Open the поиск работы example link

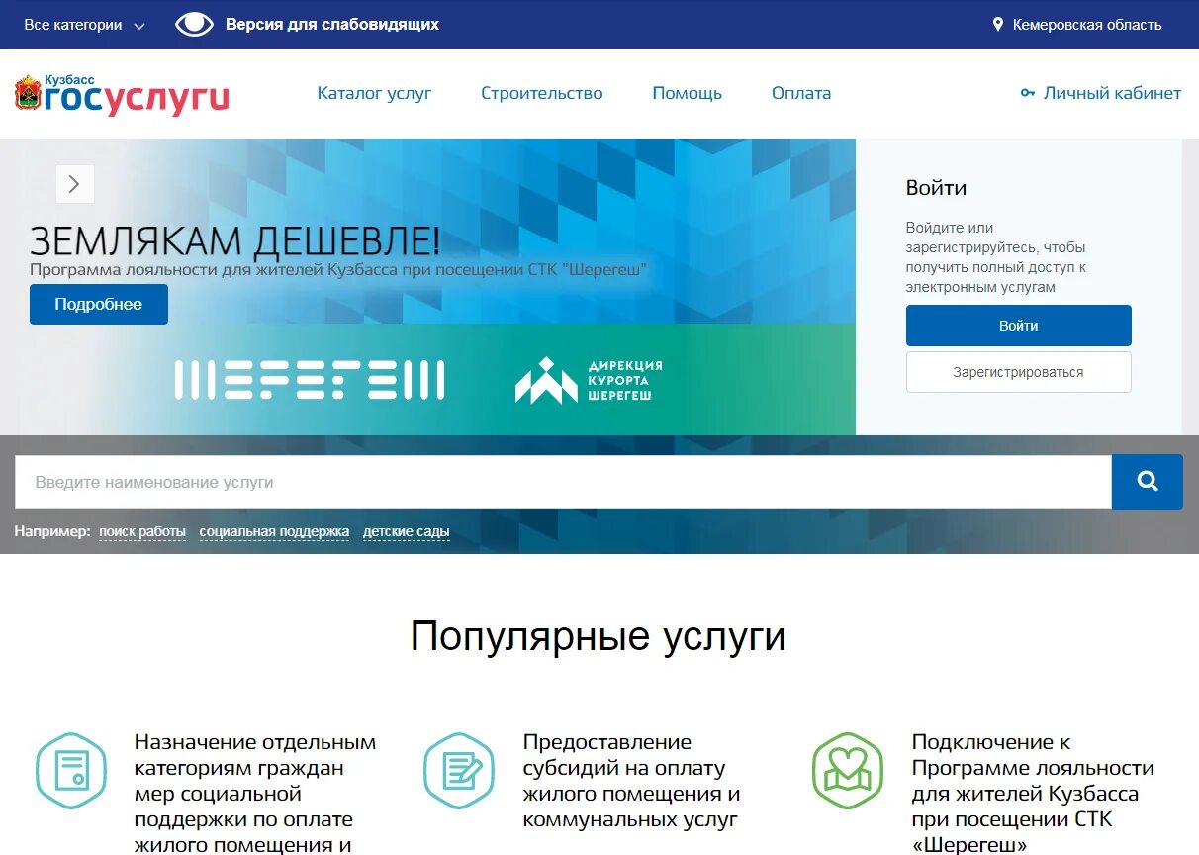141,531
